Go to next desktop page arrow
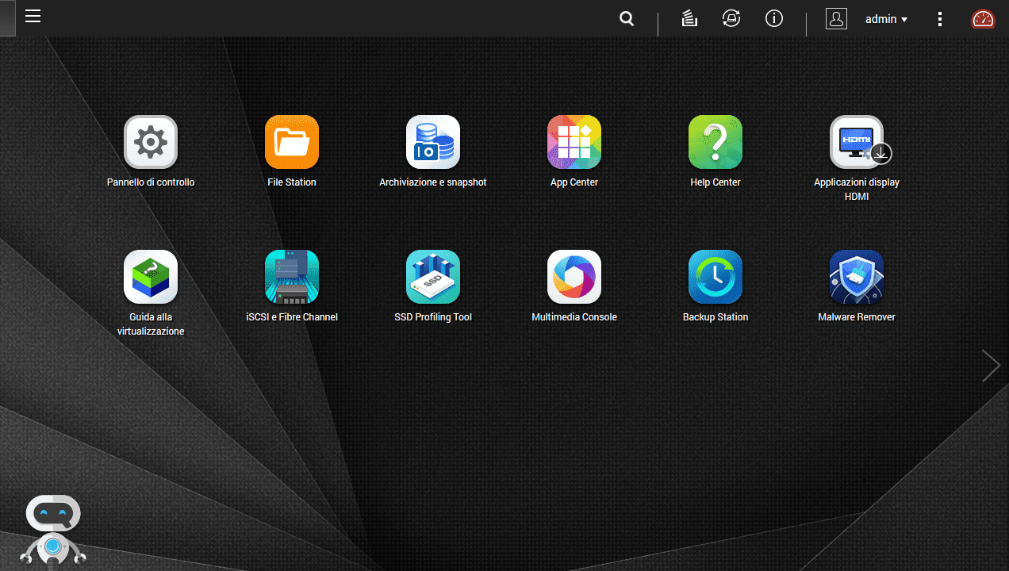 991,366
